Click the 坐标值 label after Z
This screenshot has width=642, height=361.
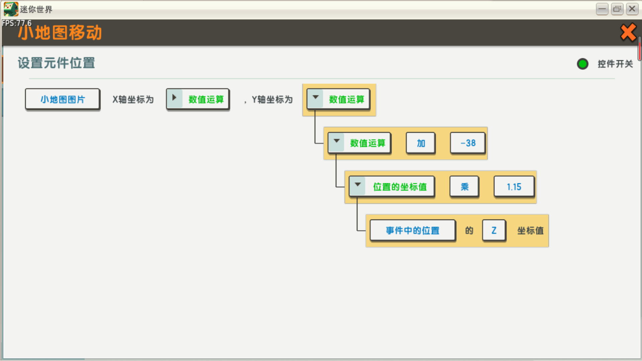pyautogui.click(x=530, y=231)
